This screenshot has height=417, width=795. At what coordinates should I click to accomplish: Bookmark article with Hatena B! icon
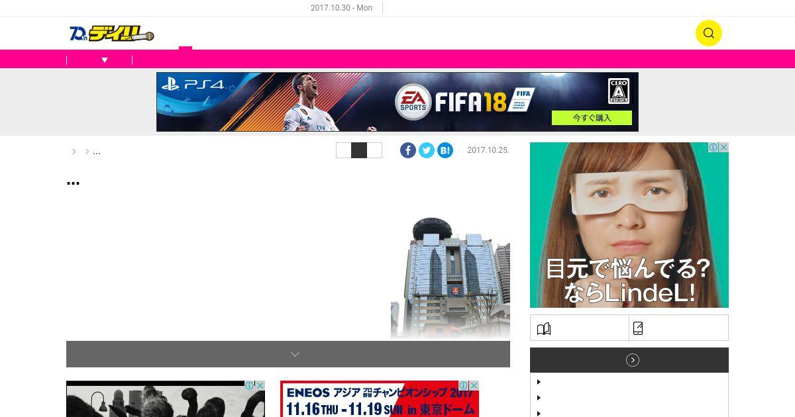(445, 150)
